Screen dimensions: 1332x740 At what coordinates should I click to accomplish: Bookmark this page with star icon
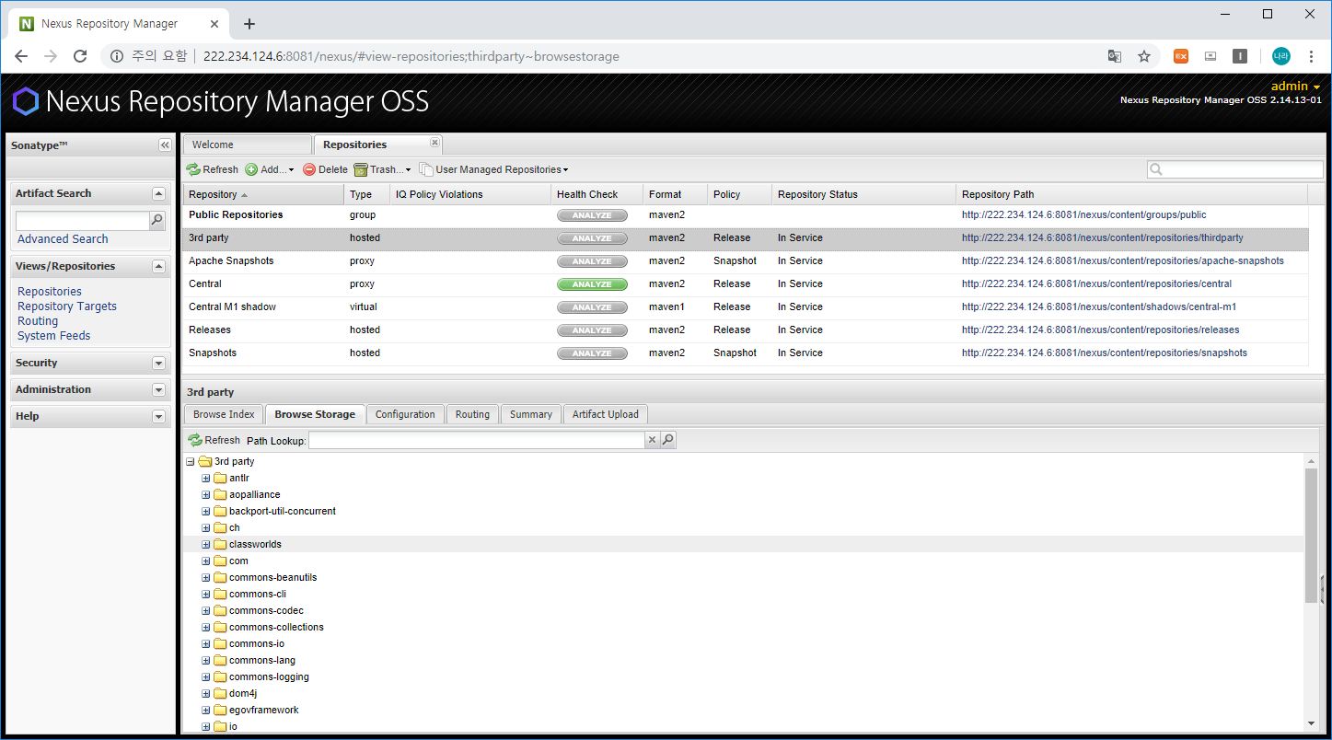(x=1144, y=56)
